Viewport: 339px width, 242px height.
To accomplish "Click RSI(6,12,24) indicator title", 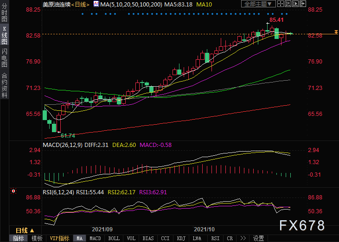I will click(x=58, y=192).
